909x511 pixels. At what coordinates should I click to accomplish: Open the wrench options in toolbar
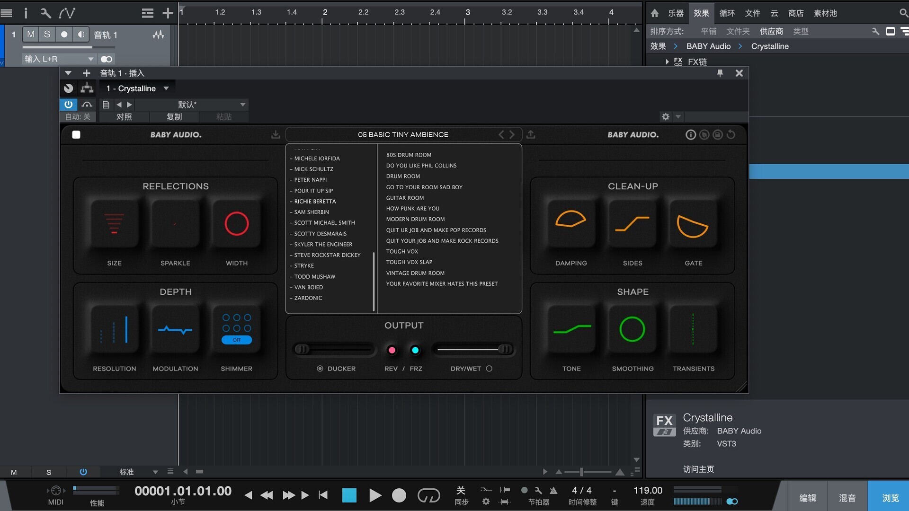point(45,13)
